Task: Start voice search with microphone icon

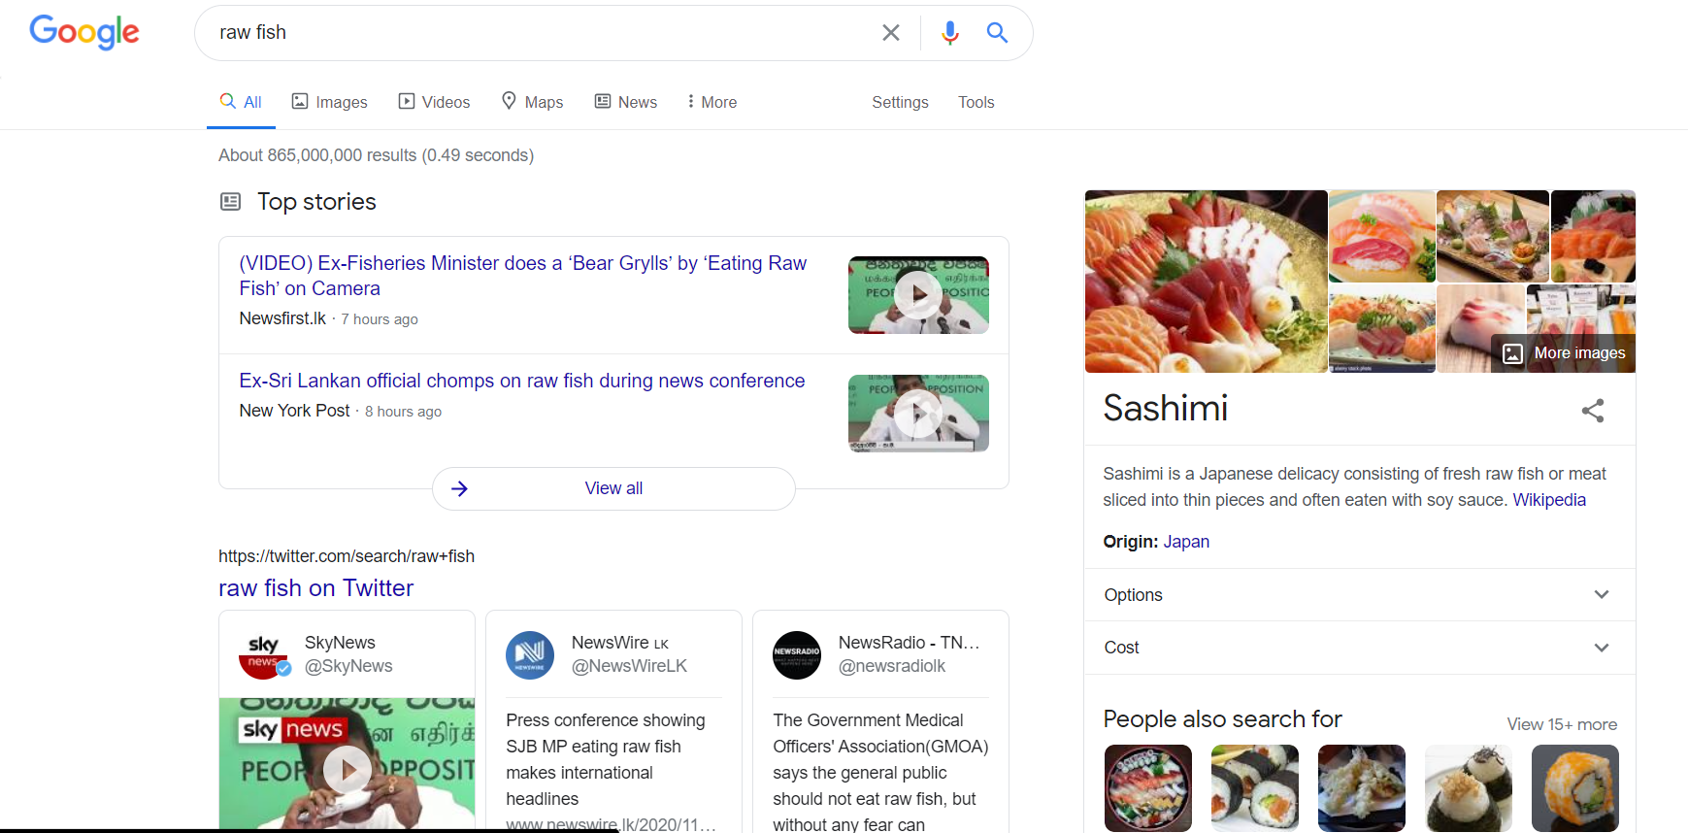Action: click(x=949, y=33)
